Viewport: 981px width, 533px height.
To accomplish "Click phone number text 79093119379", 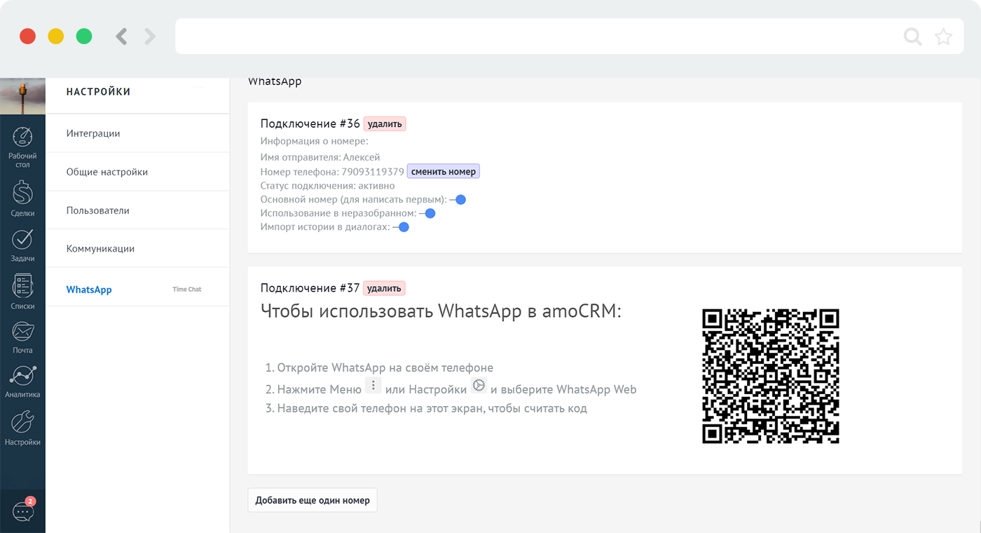I will pyautogui.click(x=373, y=172).
